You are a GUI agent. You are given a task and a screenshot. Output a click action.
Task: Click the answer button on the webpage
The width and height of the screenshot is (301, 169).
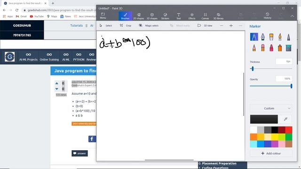point(79,154)
